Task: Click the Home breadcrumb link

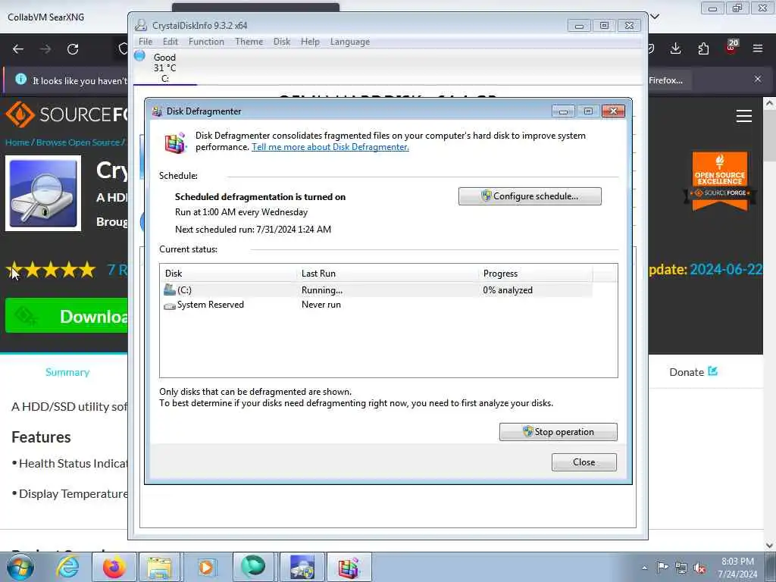Action: [x=17, y=142]
